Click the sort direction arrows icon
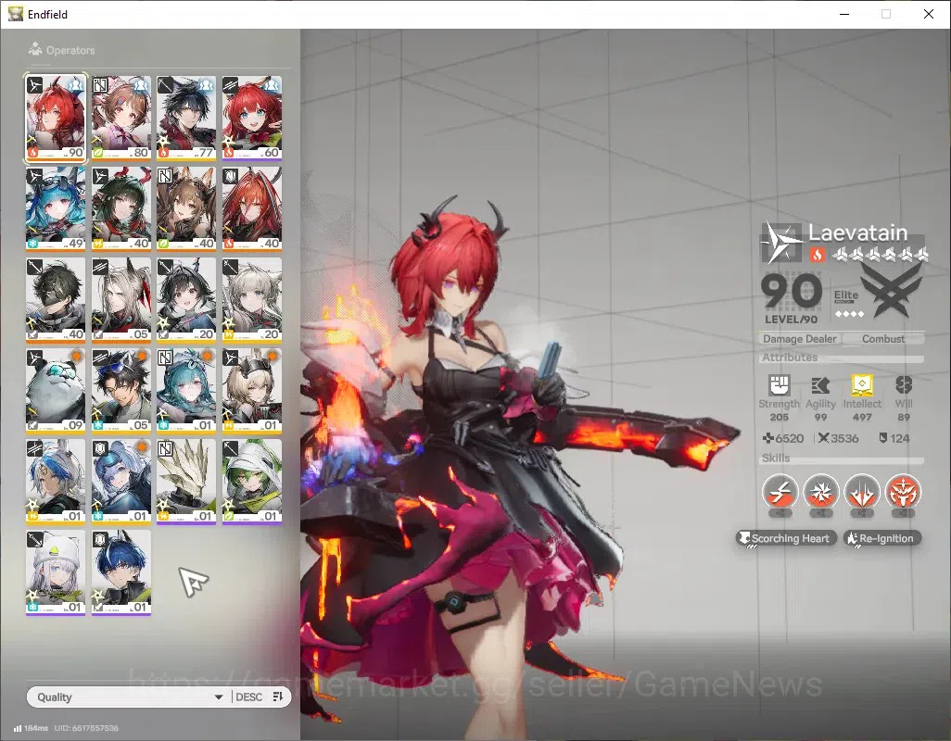Image resolution: width=951 pixels, height=741 pixels. pos(278,697)
